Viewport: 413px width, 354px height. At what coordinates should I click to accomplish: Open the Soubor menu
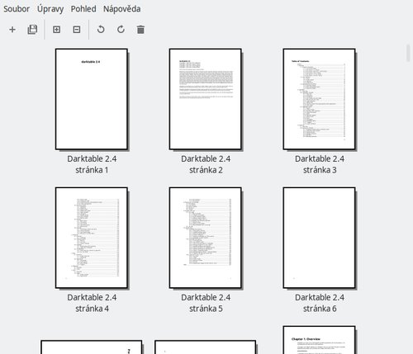[17, 9]
